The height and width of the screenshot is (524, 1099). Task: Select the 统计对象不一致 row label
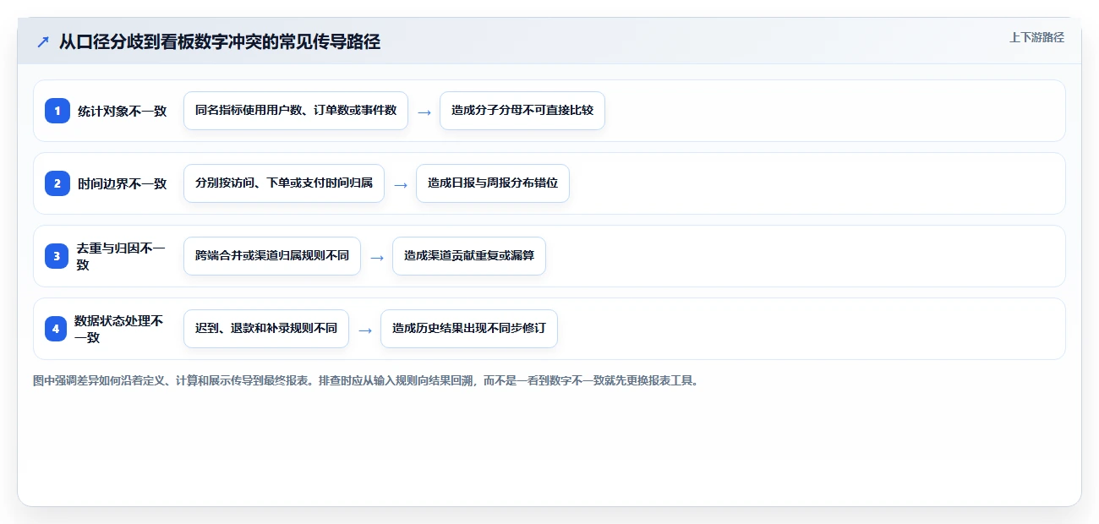tap(123, 111)
